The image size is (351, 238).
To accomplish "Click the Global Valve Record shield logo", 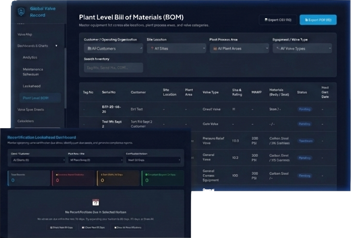I will [21, 12].
